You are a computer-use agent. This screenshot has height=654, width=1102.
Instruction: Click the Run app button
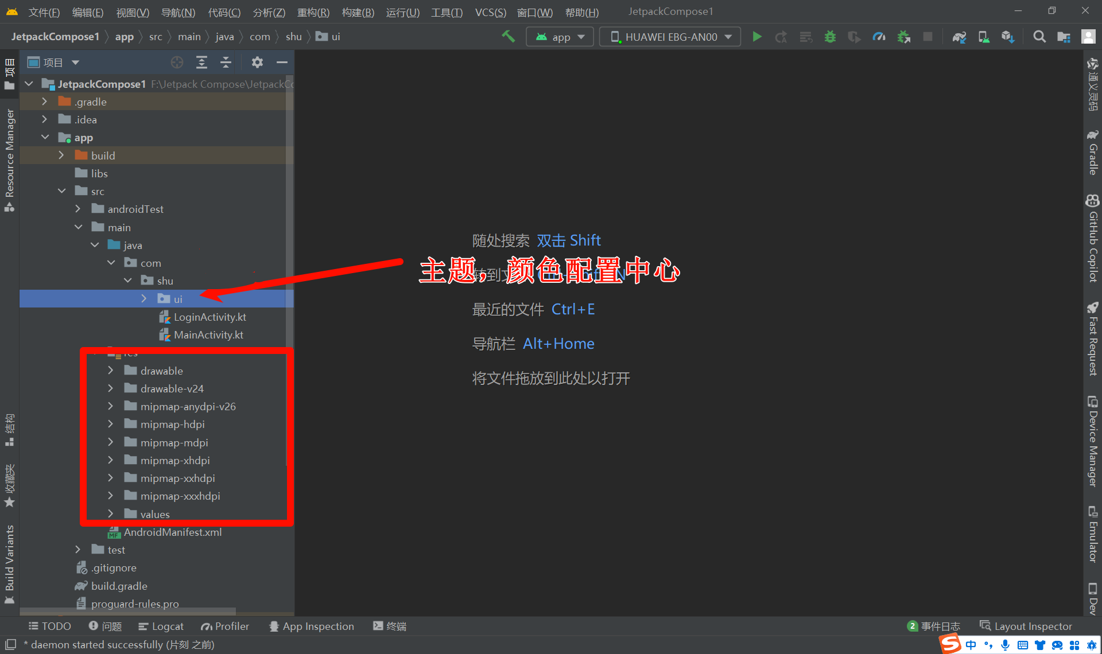pos(756,37)
